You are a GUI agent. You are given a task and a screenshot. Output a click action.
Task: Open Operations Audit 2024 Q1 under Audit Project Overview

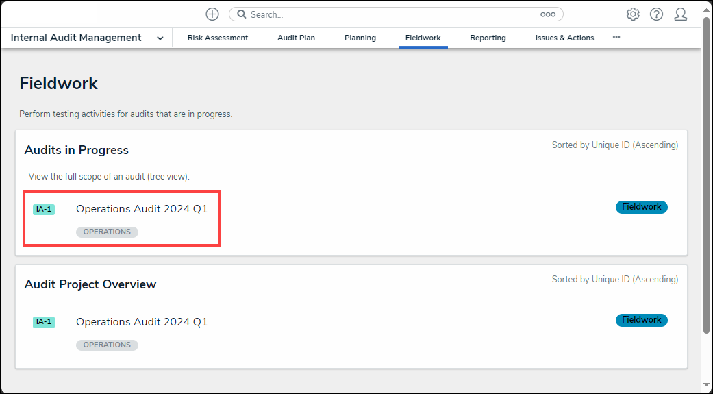tap(141, 321)
